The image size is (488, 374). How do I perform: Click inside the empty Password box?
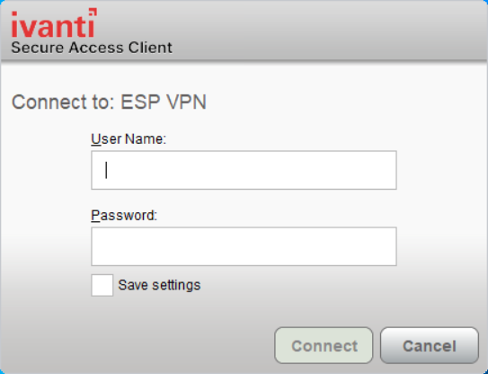click(244, 246)
